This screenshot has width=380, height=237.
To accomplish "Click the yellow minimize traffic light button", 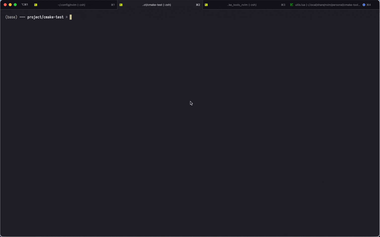I will tap(10, 5).
